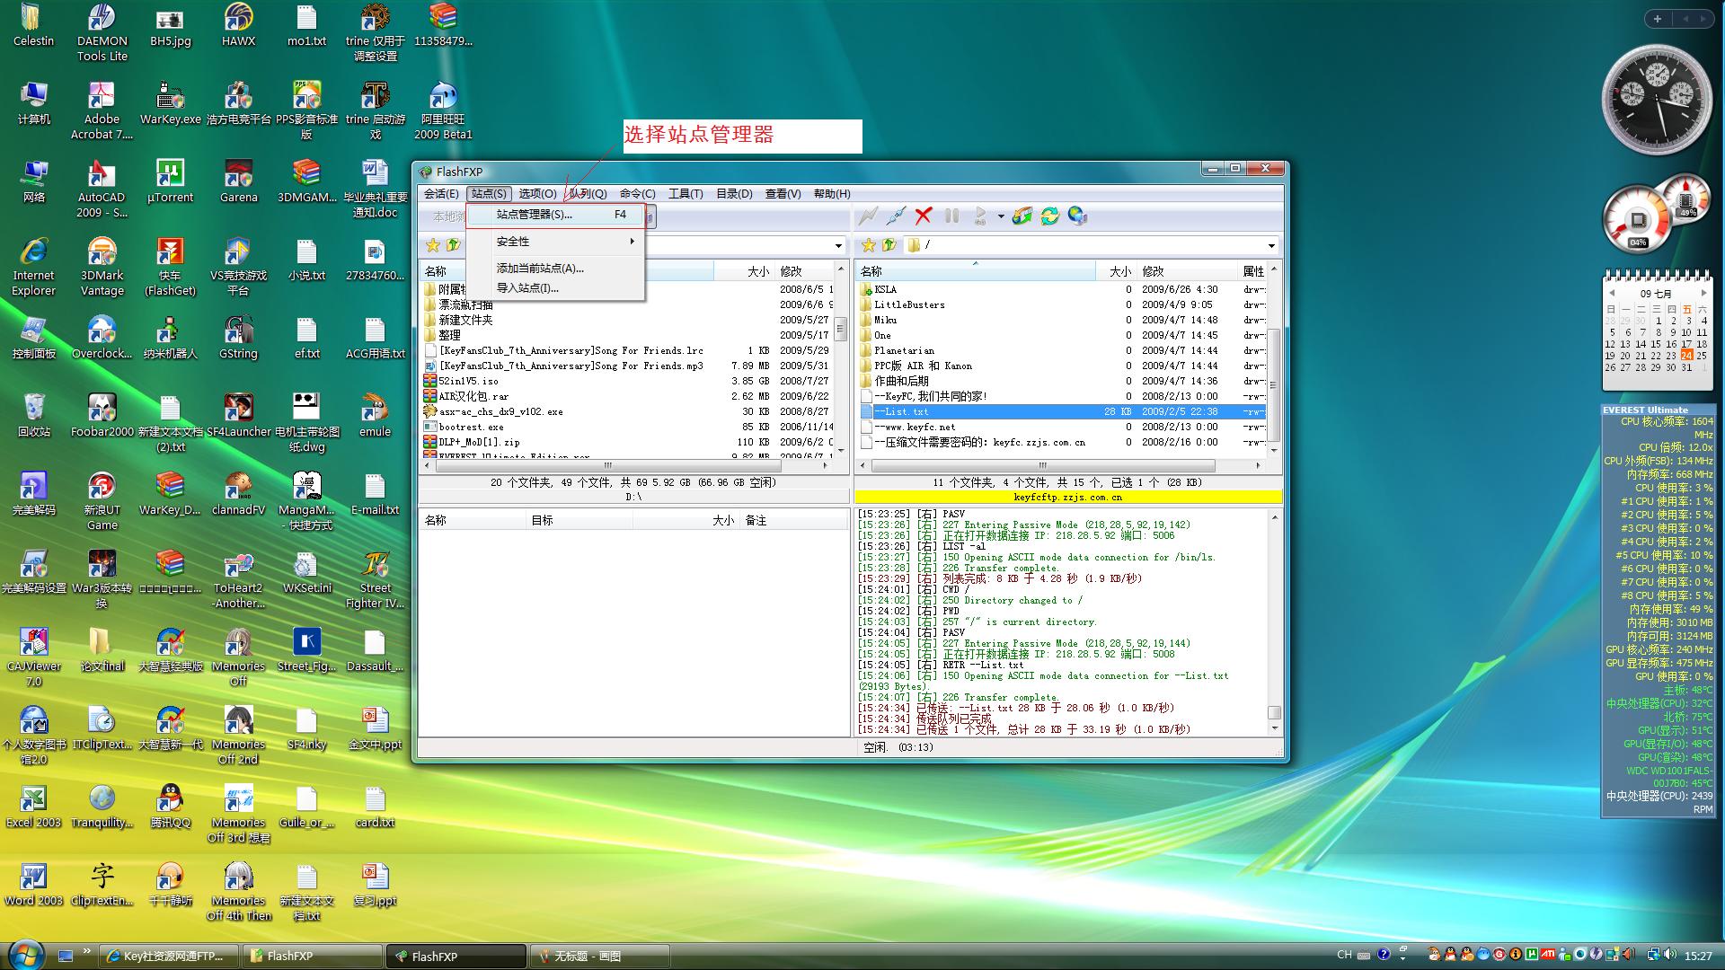Open the 查看(V) menu

click(x=783, y=194)
